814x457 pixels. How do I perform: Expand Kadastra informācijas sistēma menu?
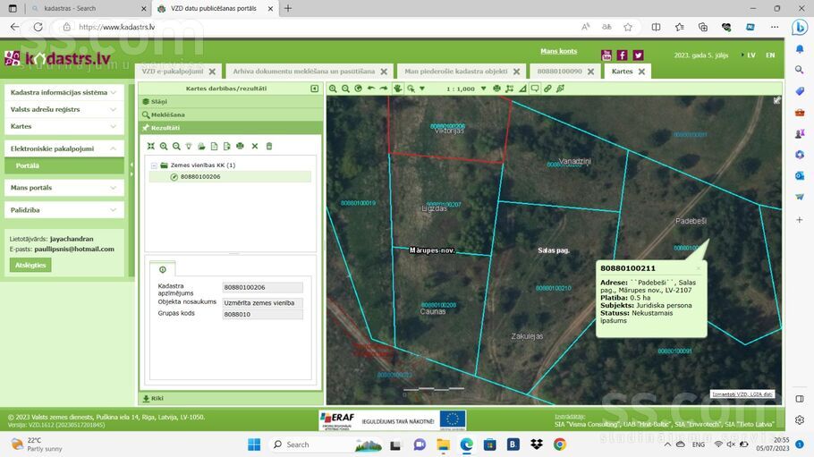(64, 92)
